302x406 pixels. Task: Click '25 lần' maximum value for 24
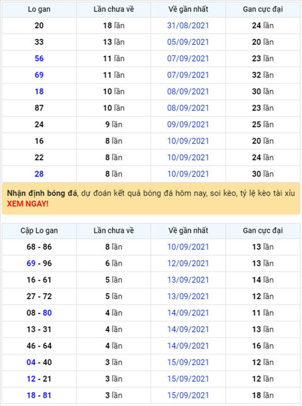tap(262, 125)
